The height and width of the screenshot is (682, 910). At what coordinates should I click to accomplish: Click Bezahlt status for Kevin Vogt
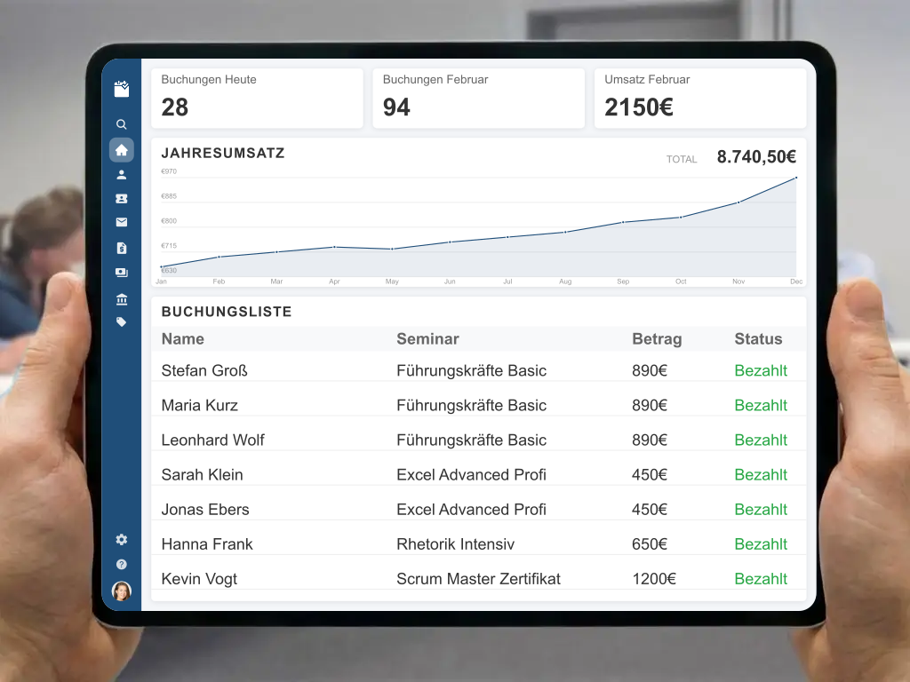761,579
